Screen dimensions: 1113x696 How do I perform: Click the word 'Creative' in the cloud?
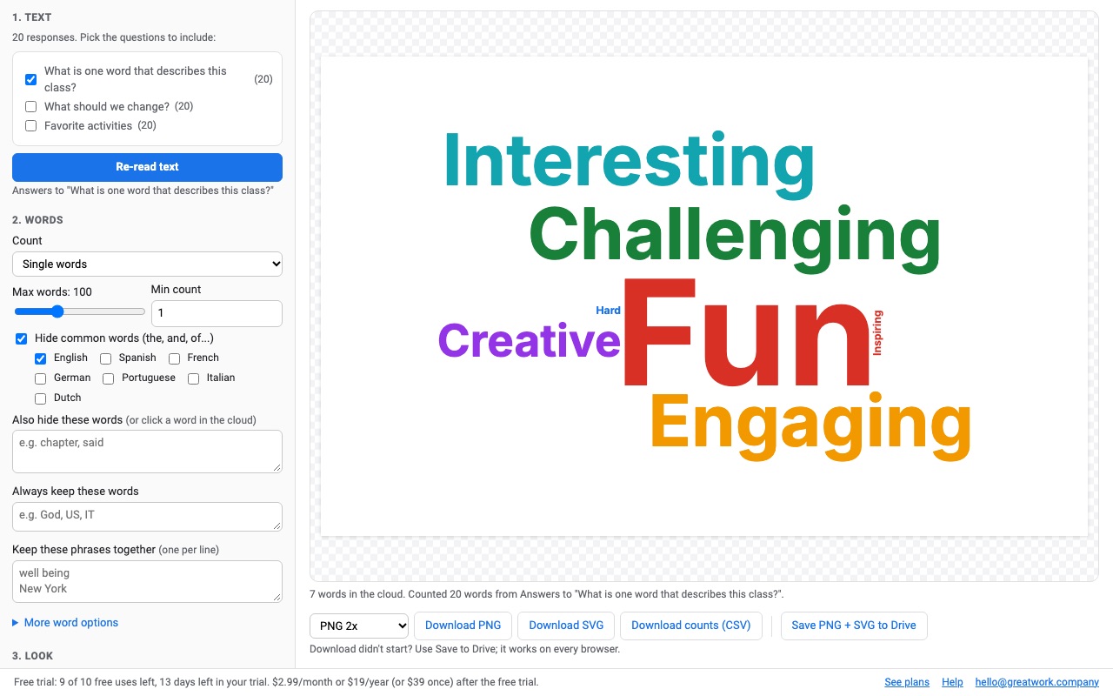[x=529, y=340]
